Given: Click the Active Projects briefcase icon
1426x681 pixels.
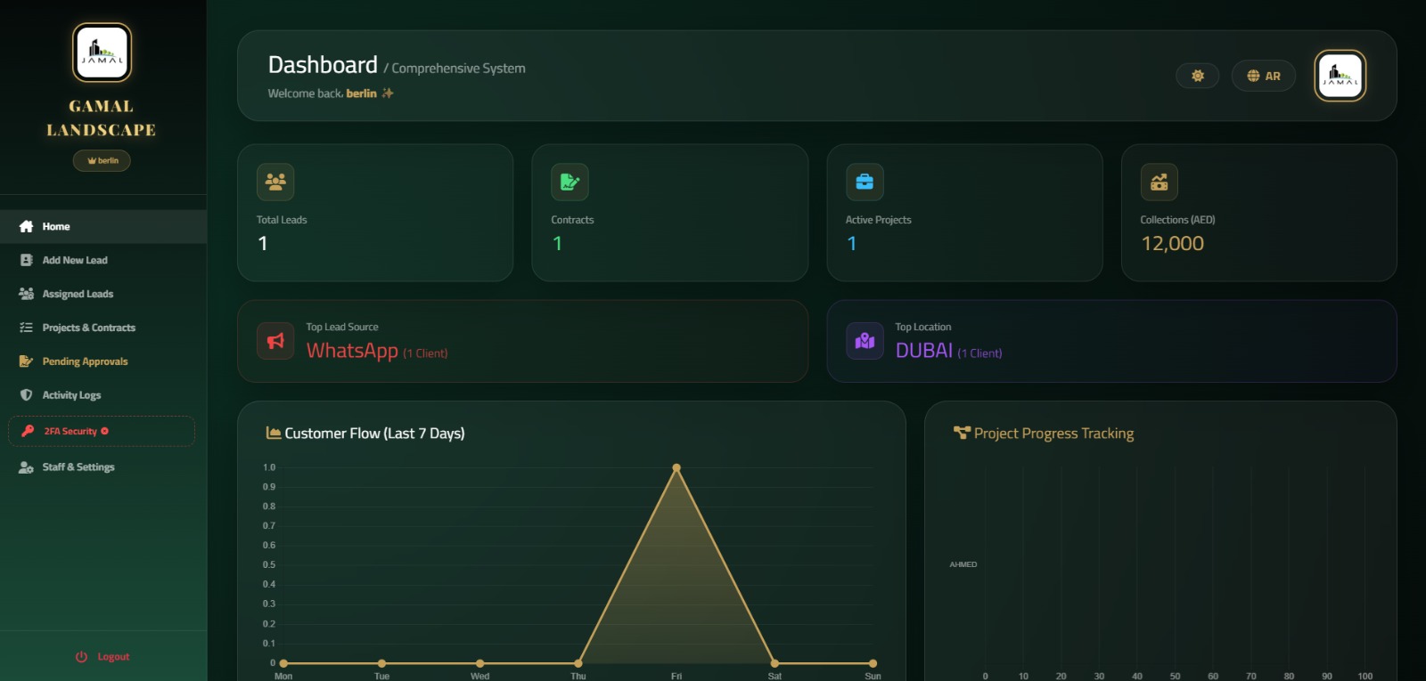Looking at the screenshot, I should (x=865, y=182).
